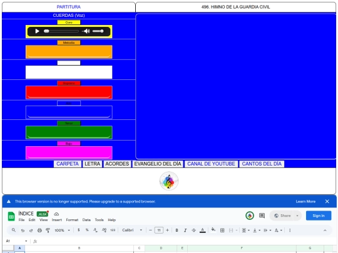The height and width of the screenshot is (253, 338).
Task: Open the View menu
Action: [x=44, y=220]
